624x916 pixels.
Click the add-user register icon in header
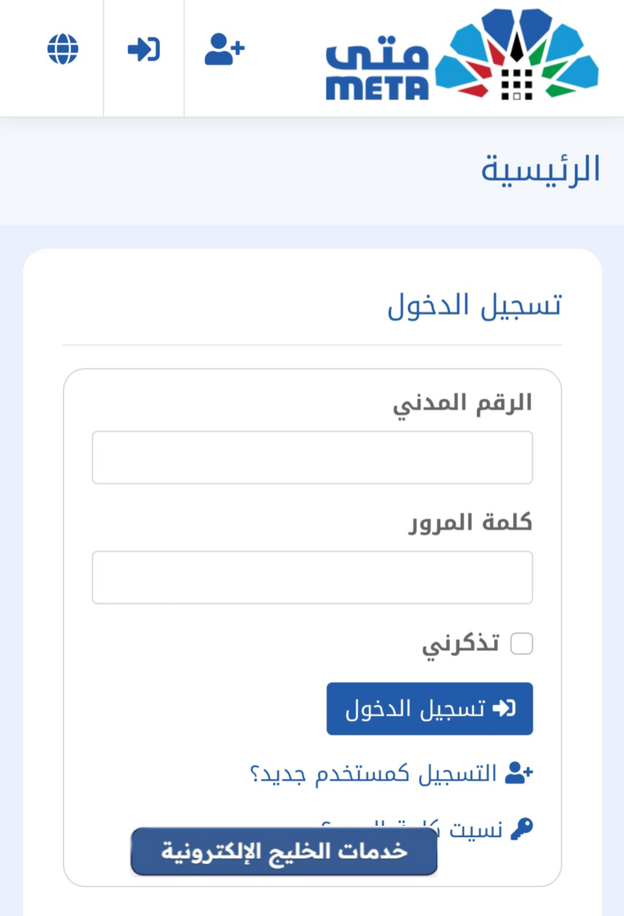click(225, 49)
